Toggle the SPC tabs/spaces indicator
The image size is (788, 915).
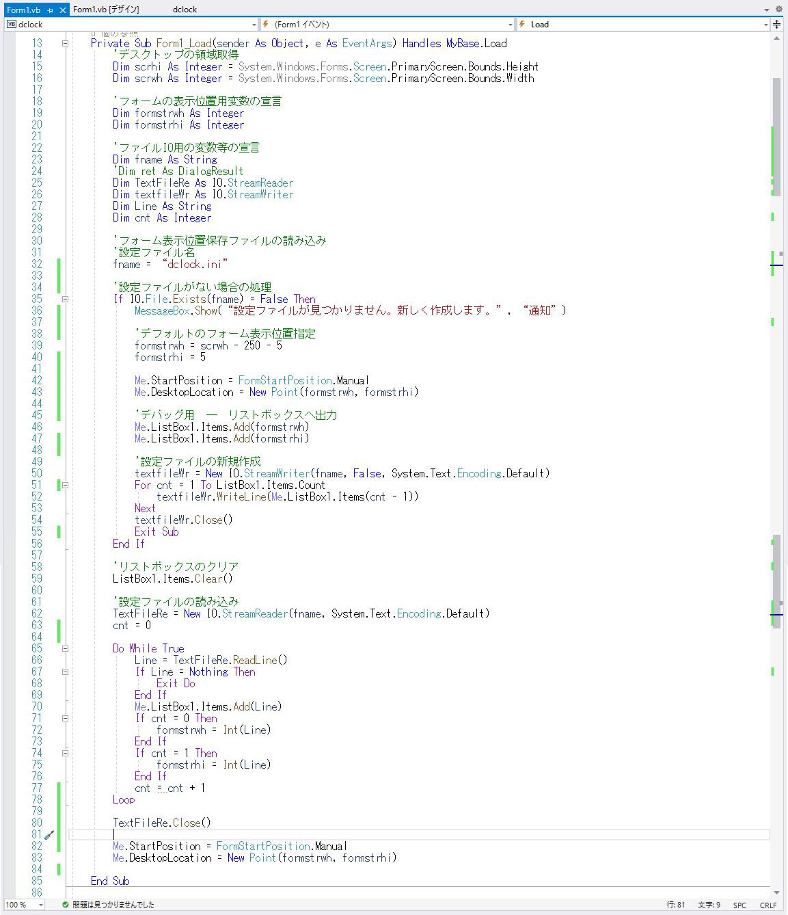pos(739,905)
